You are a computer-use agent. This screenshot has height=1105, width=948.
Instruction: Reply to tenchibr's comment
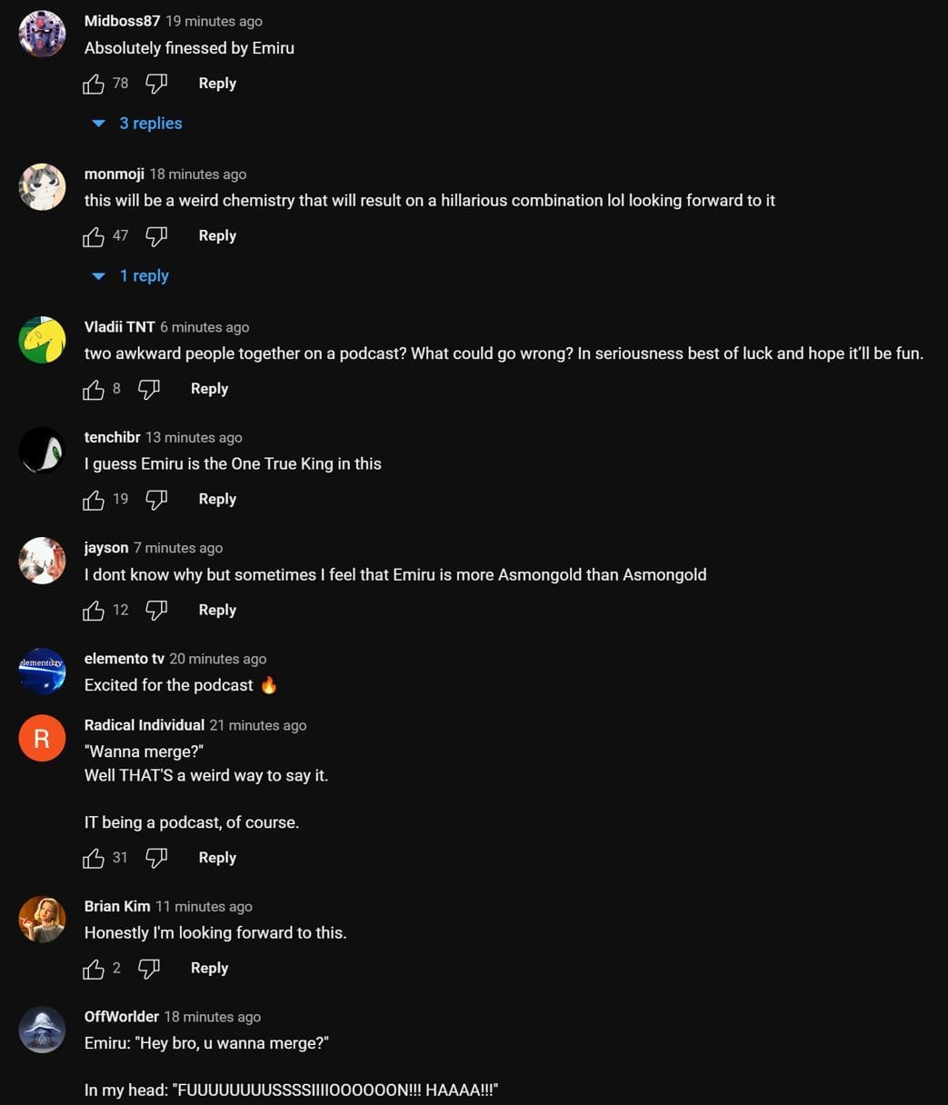pyautogui.click(x=217, y=500)
